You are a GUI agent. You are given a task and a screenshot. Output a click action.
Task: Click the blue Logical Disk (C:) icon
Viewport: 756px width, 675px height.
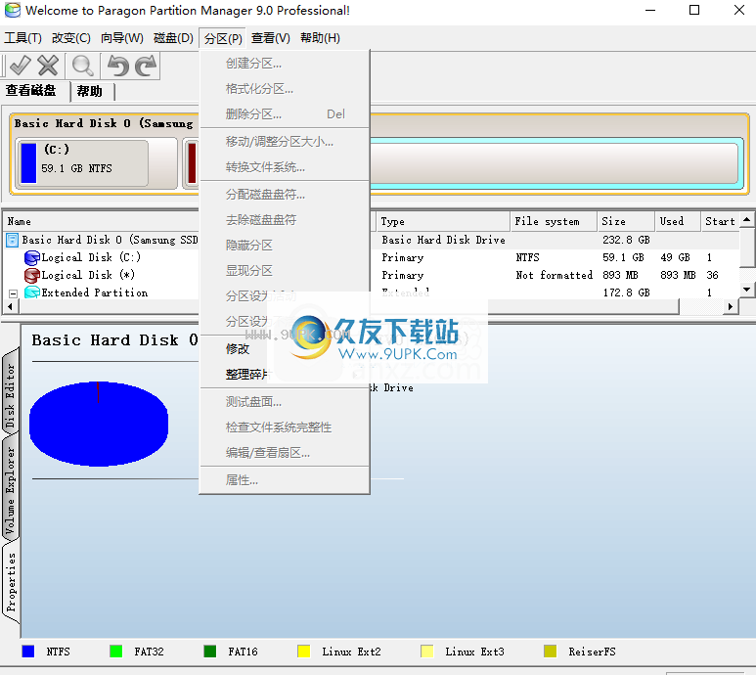coord(32,257)
